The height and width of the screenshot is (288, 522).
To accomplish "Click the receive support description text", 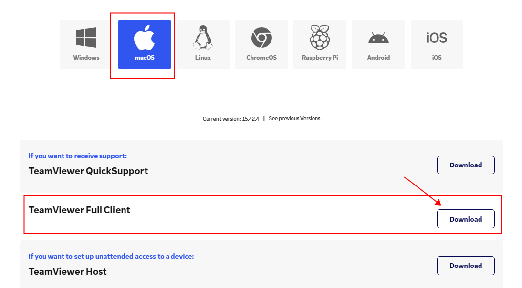I will coord(78,155).
